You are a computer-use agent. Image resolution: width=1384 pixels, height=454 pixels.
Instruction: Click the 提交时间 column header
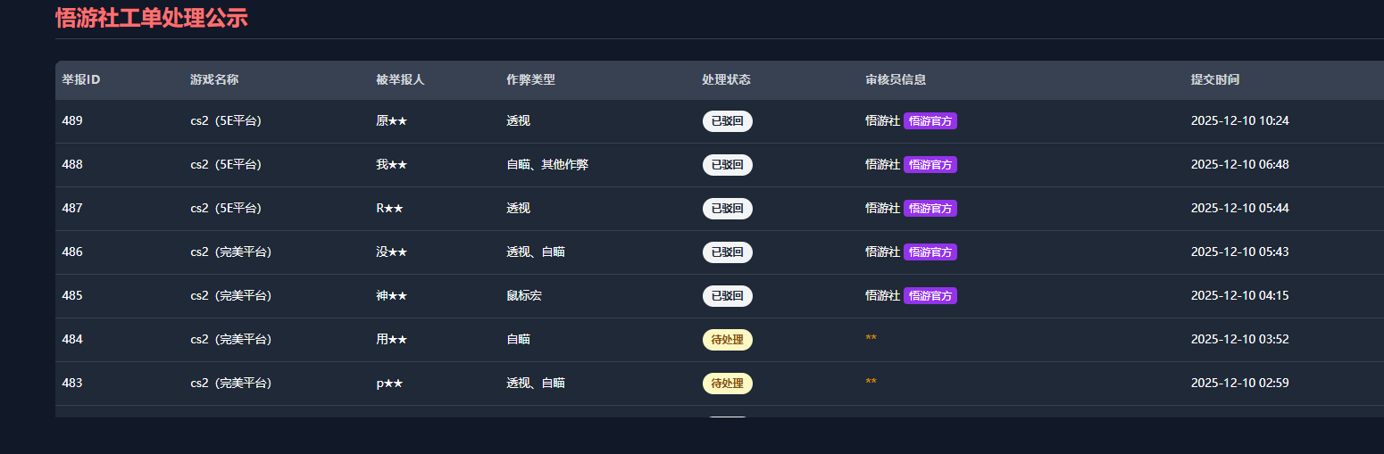point(1215,79)
